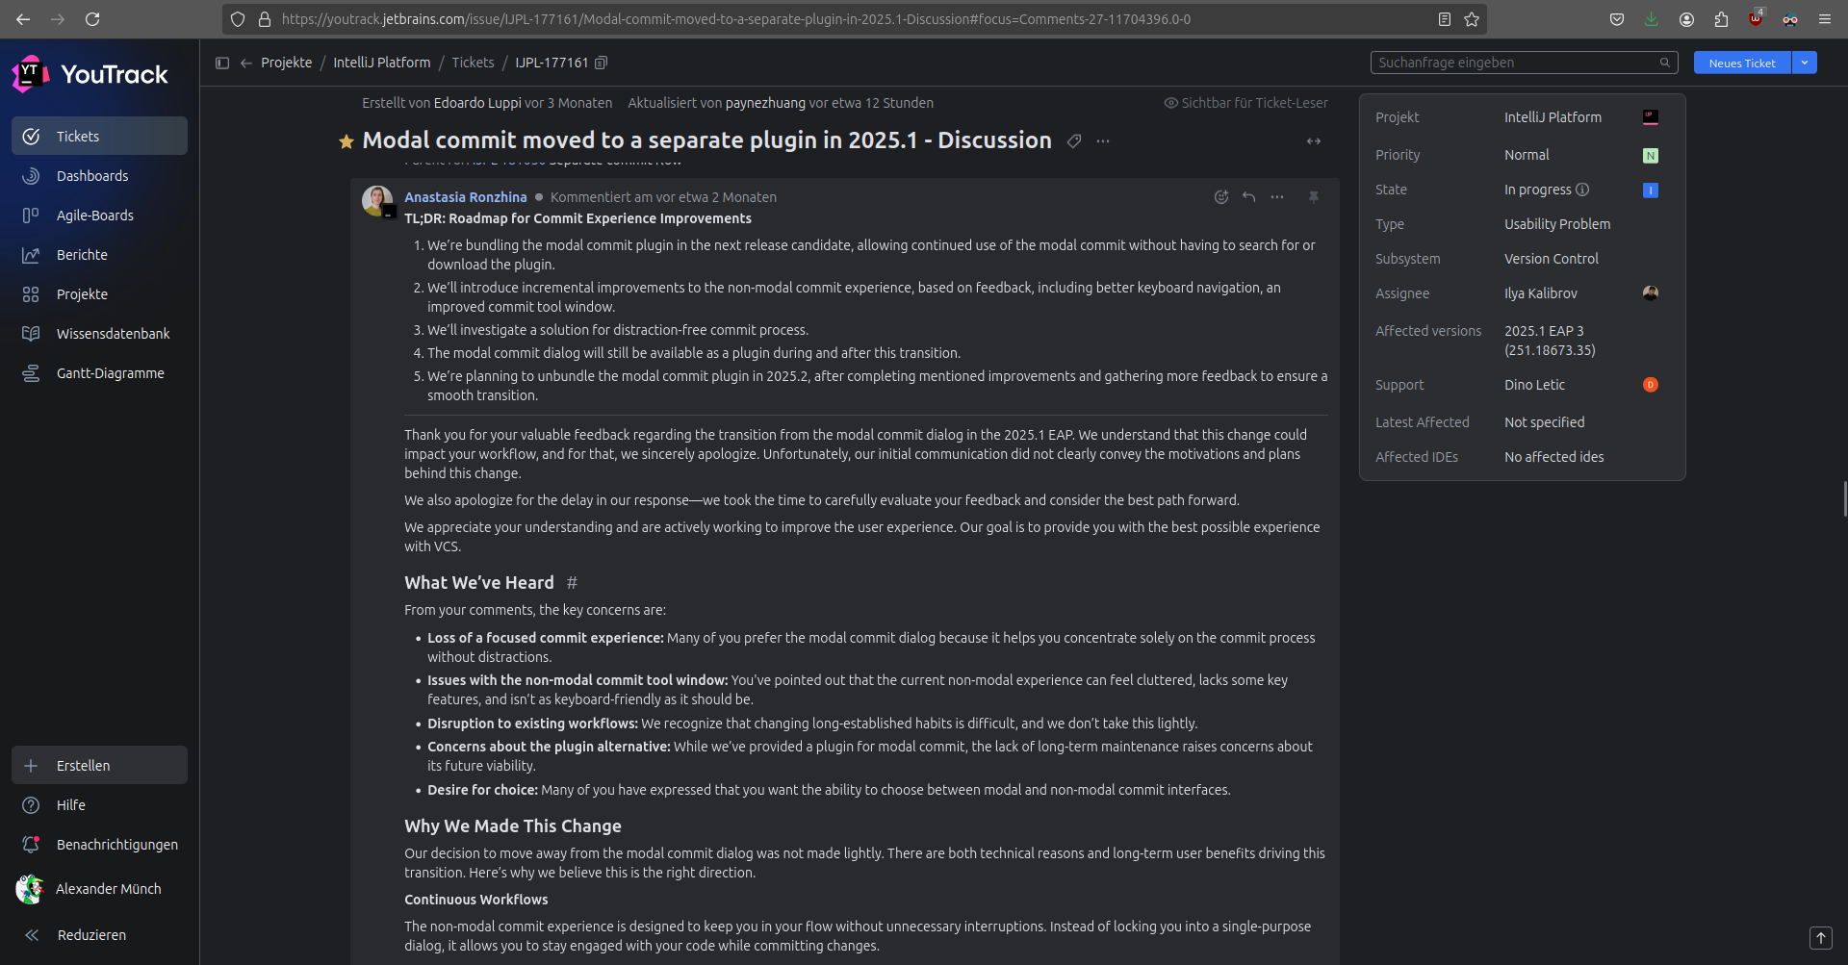Screen dimensions: 1848x965
Task: Click the Tickets breadcrumb link
Action: (473, 63)
